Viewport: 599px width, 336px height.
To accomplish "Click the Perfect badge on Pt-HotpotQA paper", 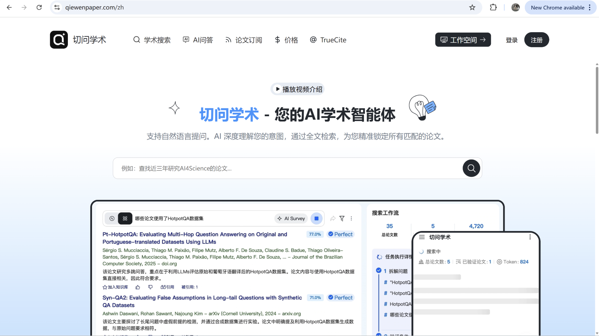I will click(340, 234).
